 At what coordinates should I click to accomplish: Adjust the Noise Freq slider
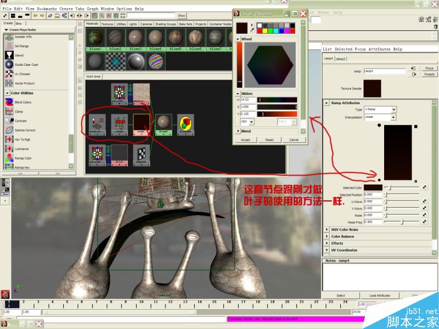402,222
